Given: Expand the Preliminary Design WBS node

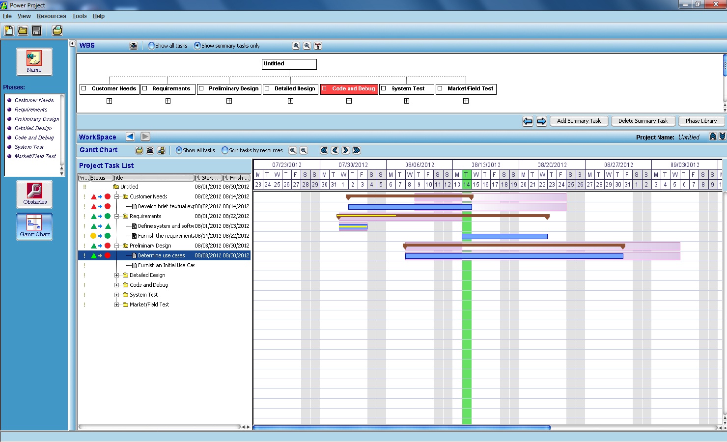Looking at the screenshot, I should (229, 101).
